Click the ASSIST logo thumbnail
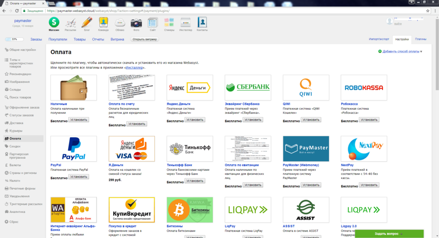 [x=306, y=210]
